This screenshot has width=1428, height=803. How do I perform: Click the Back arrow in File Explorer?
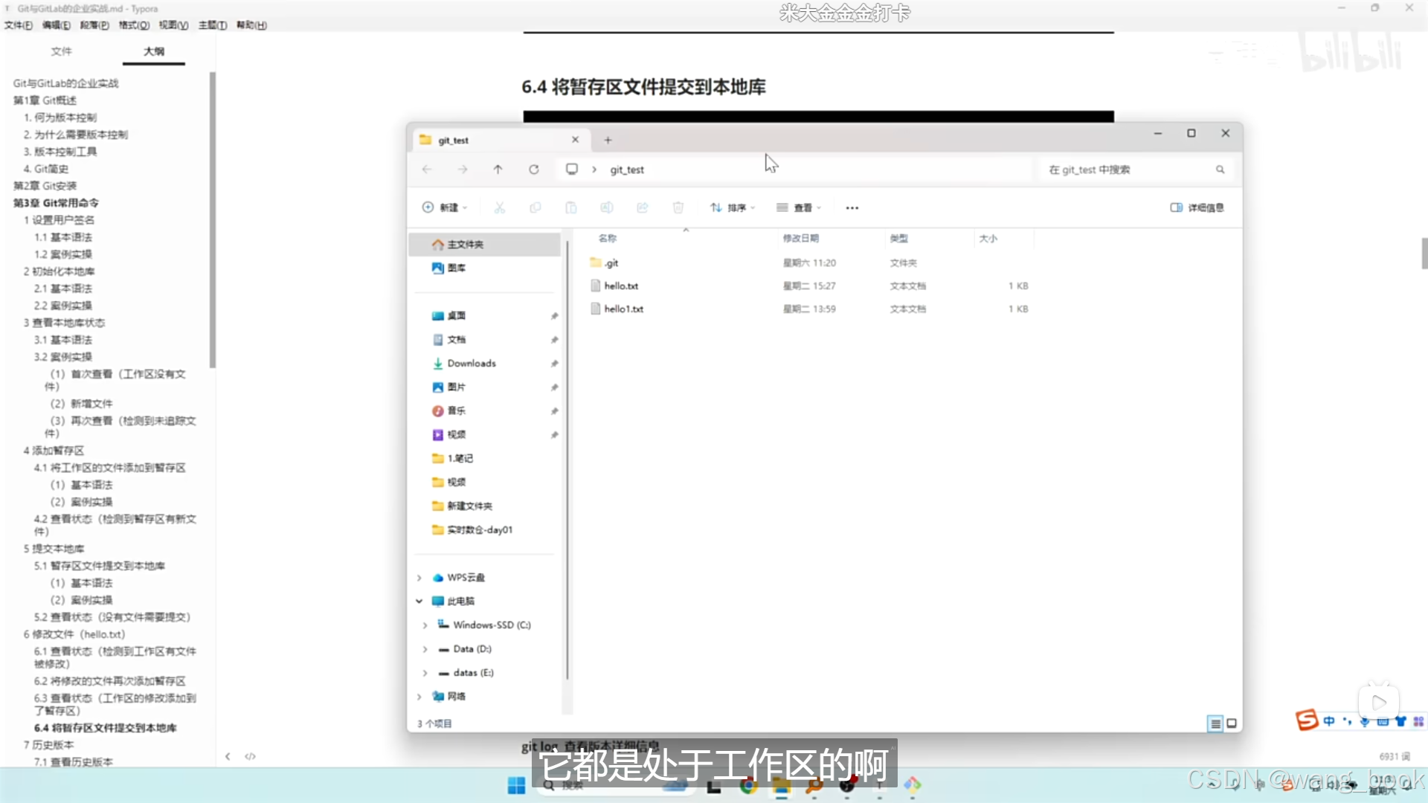click(x=427, y=170)
